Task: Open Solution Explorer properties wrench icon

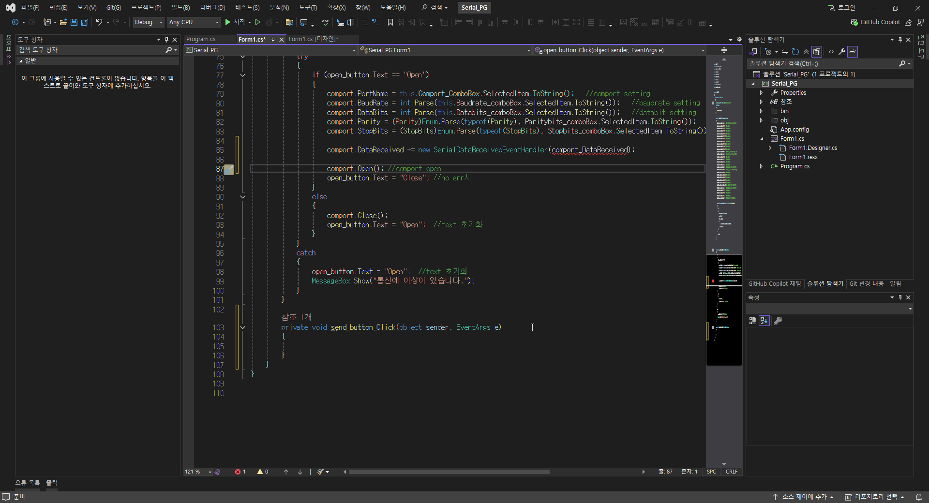Action: pyautogui.click(x=842, y=52)
